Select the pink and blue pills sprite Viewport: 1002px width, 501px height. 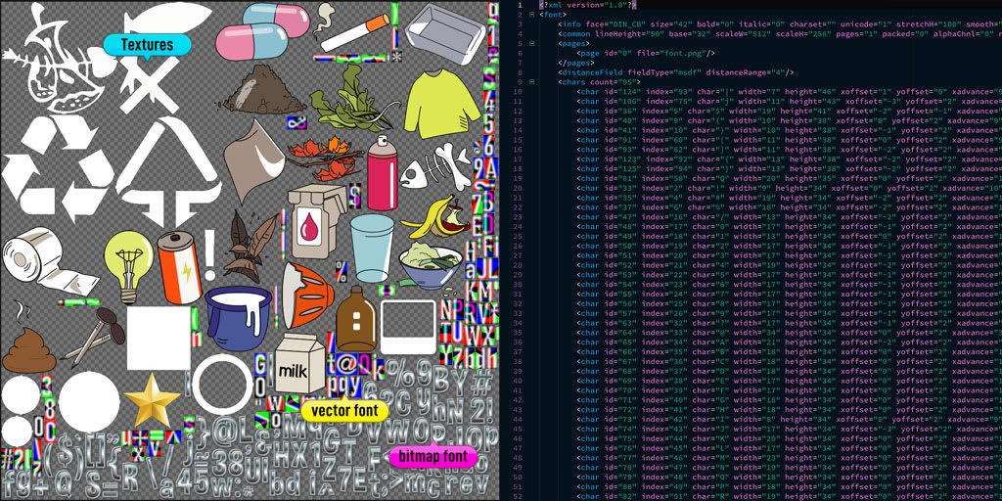[262, 31]
